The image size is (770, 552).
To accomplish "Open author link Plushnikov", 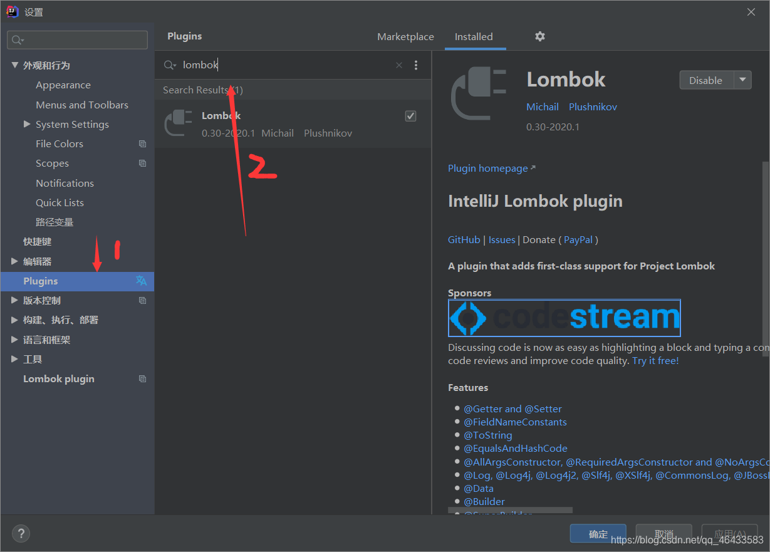I will (x=593, y=107).
